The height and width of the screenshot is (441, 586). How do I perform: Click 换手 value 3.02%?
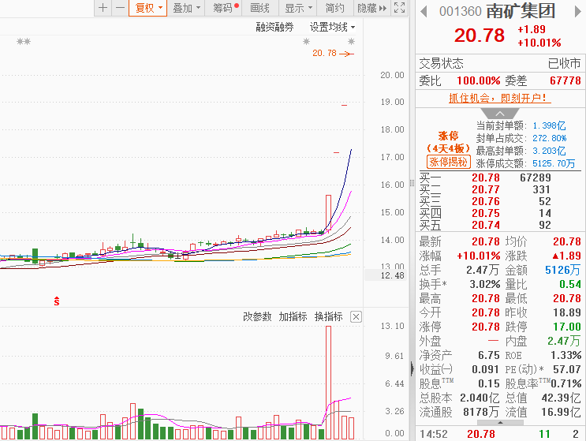tap(485, 284)
